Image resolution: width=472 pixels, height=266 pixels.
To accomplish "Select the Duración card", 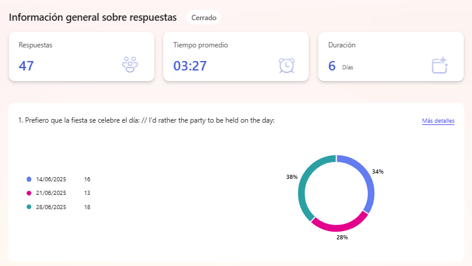I will tap(391, 57).
